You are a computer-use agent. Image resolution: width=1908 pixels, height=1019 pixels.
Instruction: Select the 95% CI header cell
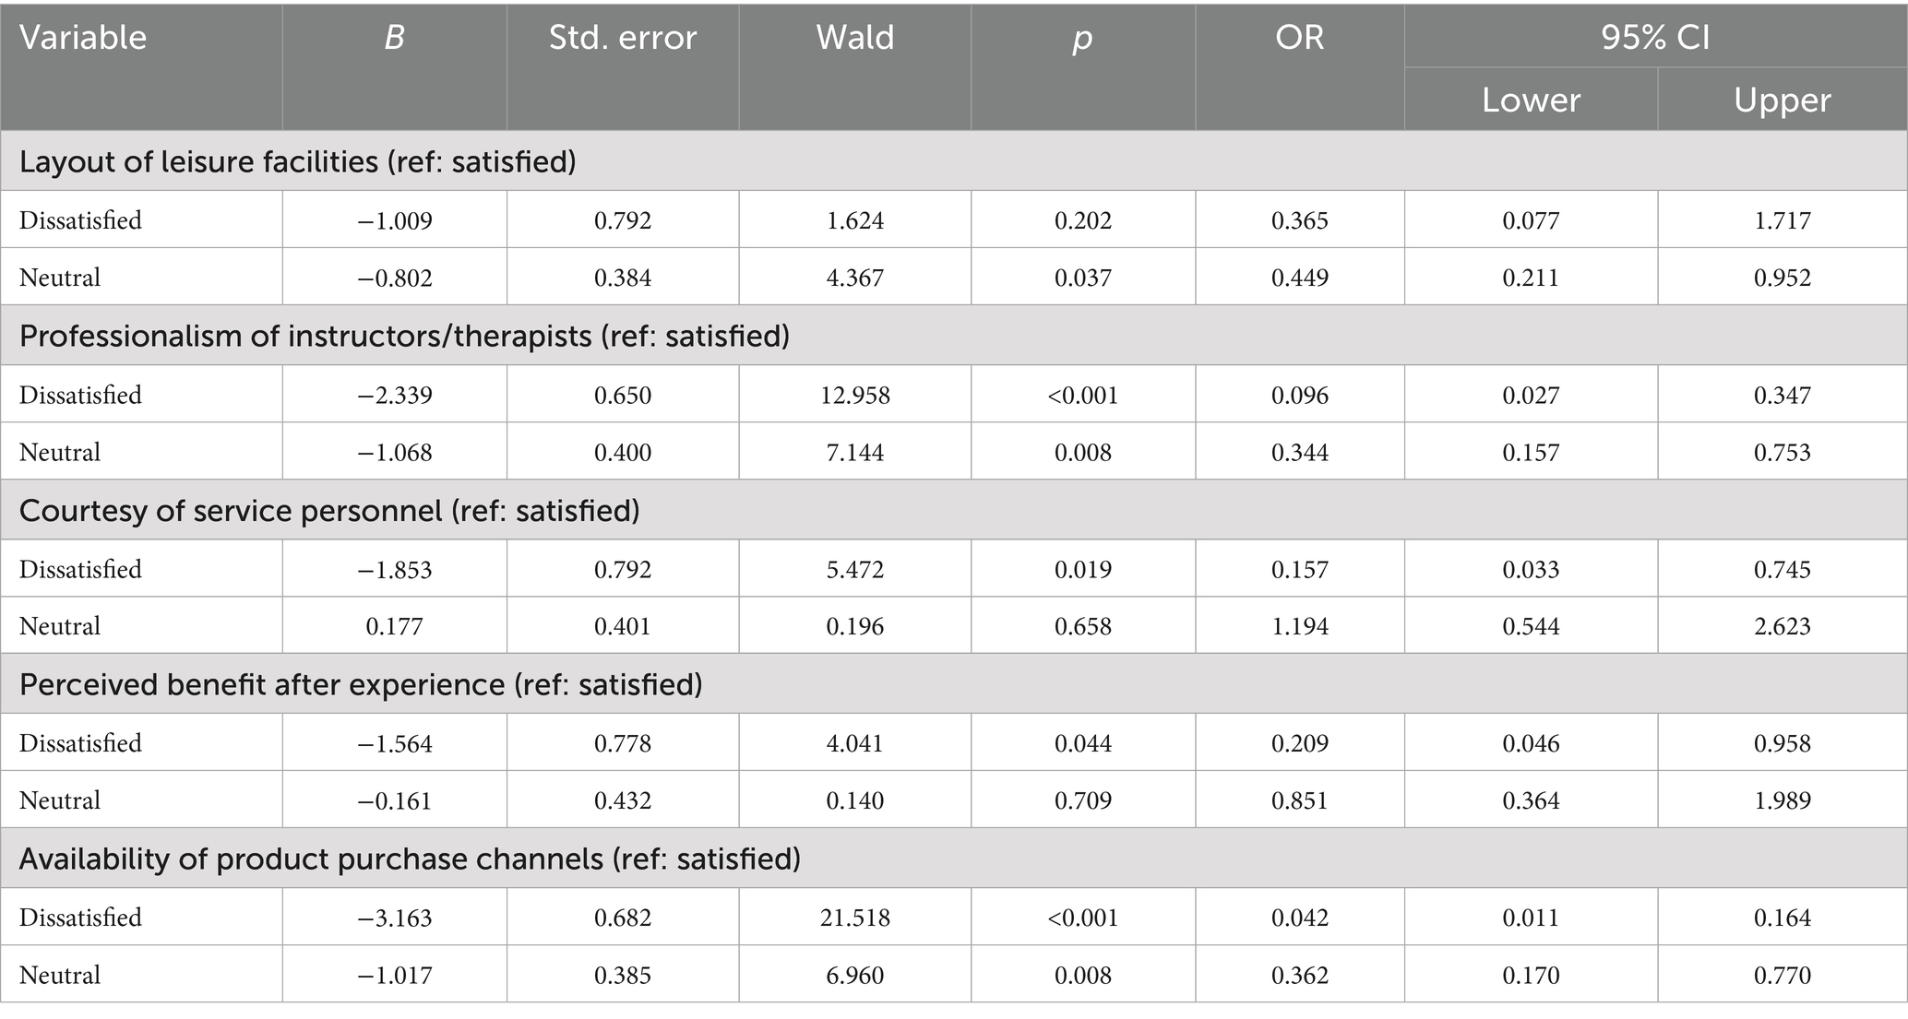coord(1655,38)
